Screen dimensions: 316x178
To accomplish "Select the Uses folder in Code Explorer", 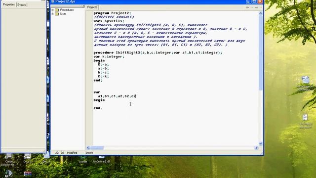I will point(63,14).
